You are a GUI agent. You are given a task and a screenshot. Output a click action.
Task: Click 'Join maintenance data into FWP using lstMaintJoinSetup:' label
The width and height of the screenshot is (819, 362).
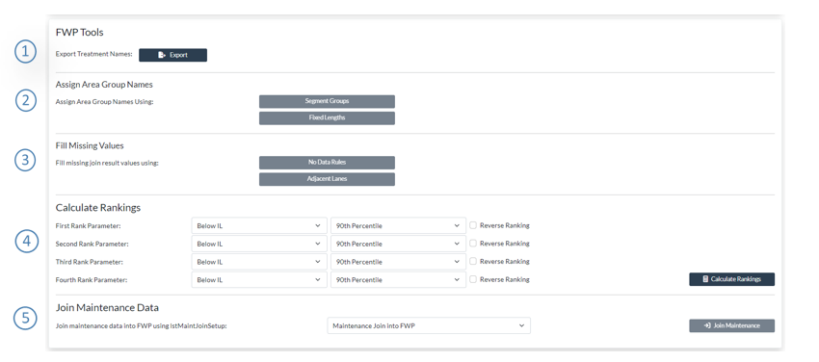point(141,326)
